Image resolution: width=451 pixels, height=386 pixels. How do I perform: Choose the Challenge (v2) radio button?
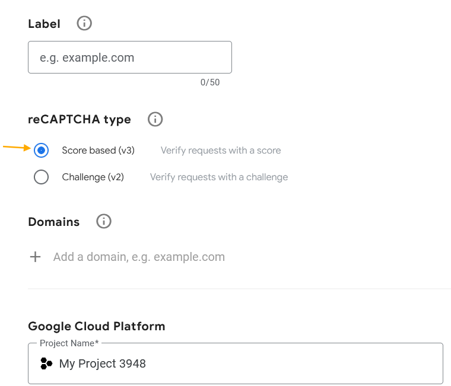tap(41, 177)
